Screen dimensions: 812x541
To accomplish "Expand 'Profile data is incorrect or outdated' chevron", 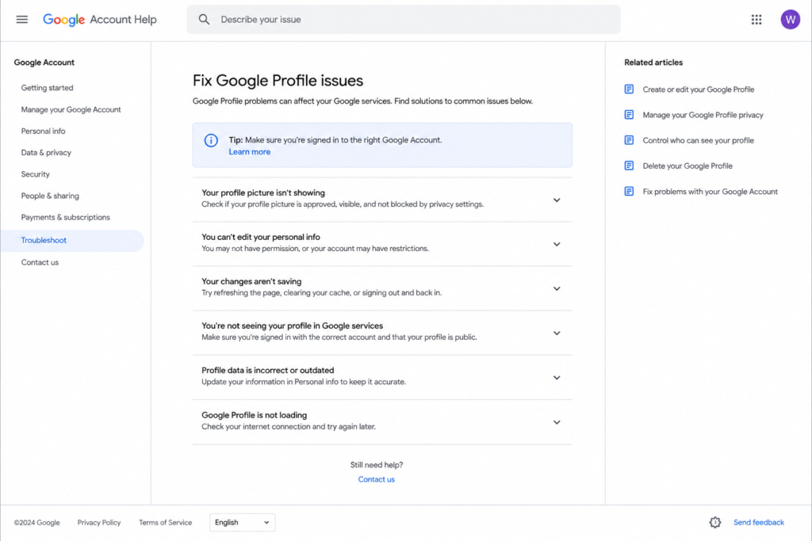I will [x=557, y=378].
